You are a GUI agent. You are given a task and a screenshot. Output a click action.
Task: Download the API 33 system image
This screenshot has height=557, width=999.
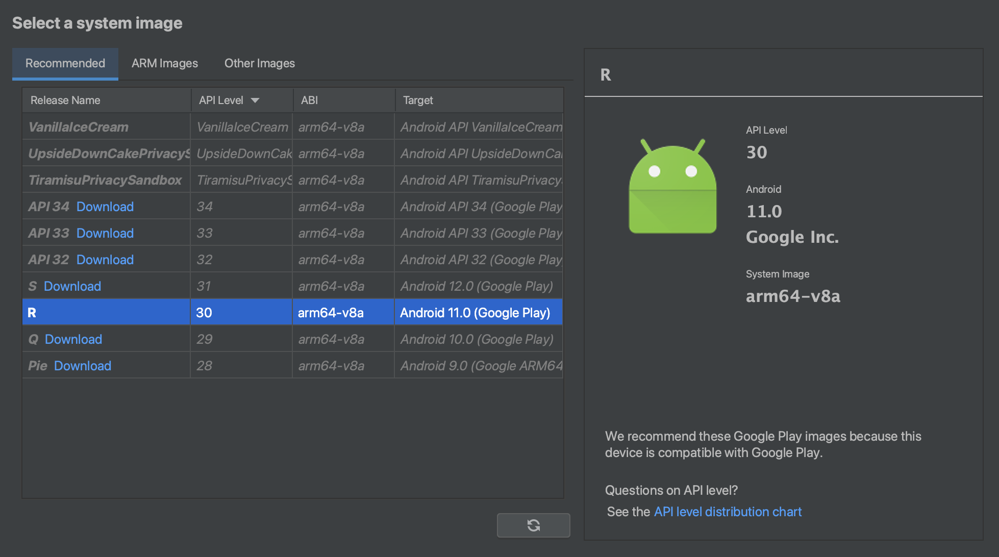tap(105, 233)
